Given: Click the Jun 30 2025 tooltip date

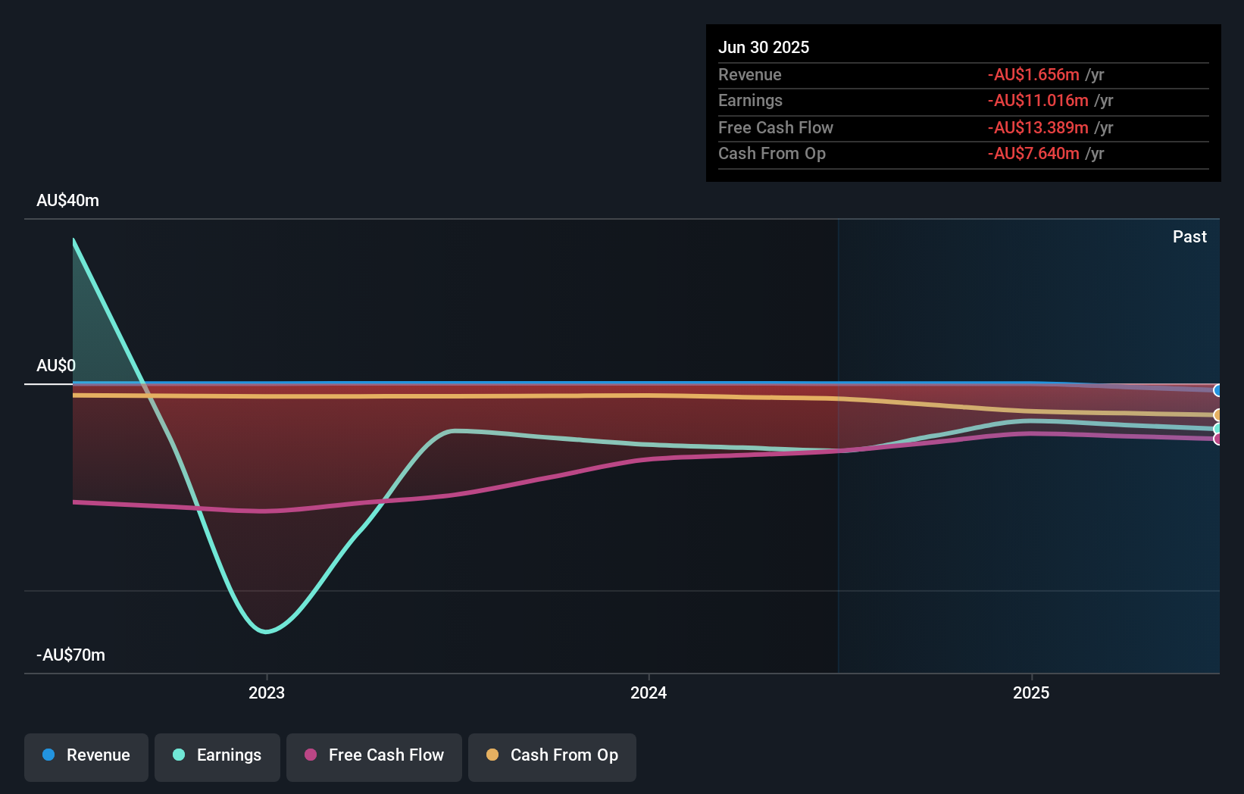Looking at the screenshot, I should coord(764,48).
